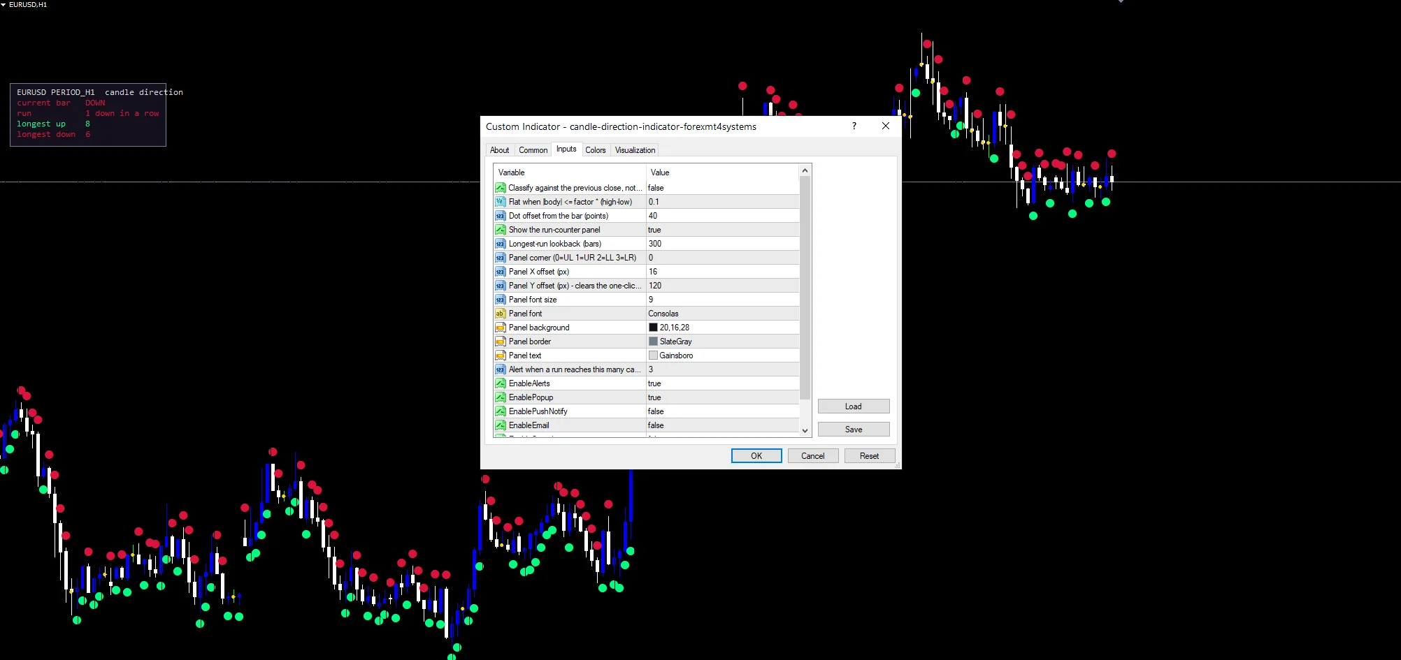Click the boolean icon of Show the run-counter panel
This screenshot has width=1401, height=660.
click(x=500, y=230)
